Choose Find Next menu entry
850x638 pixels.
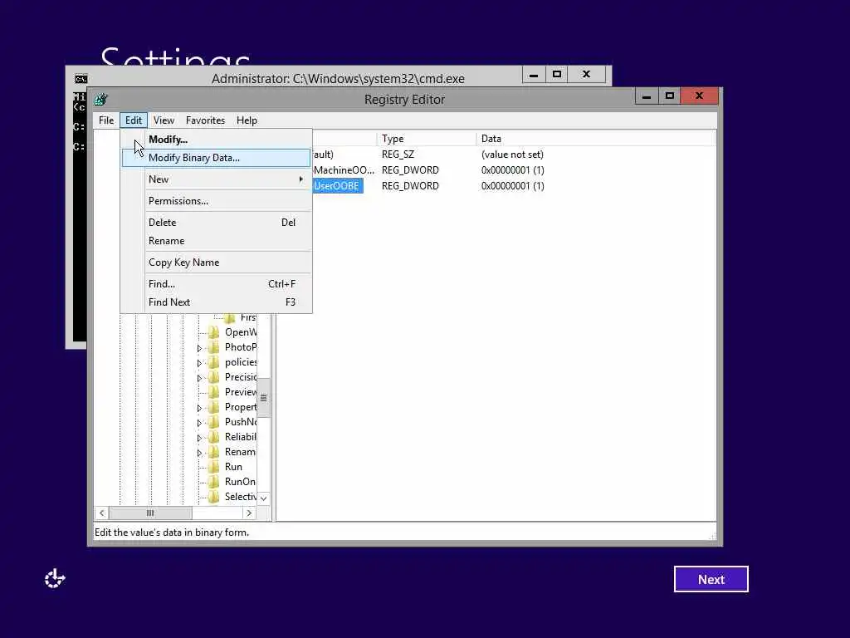pyautogui.click(x=217, y=302)
